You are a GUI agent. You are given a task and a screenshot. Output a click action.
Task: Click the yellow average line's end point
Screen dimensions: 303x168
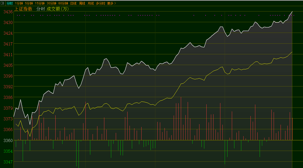coord(292,52)
